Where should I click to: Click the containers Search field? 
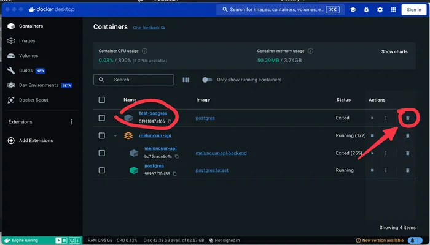[133, 80]
